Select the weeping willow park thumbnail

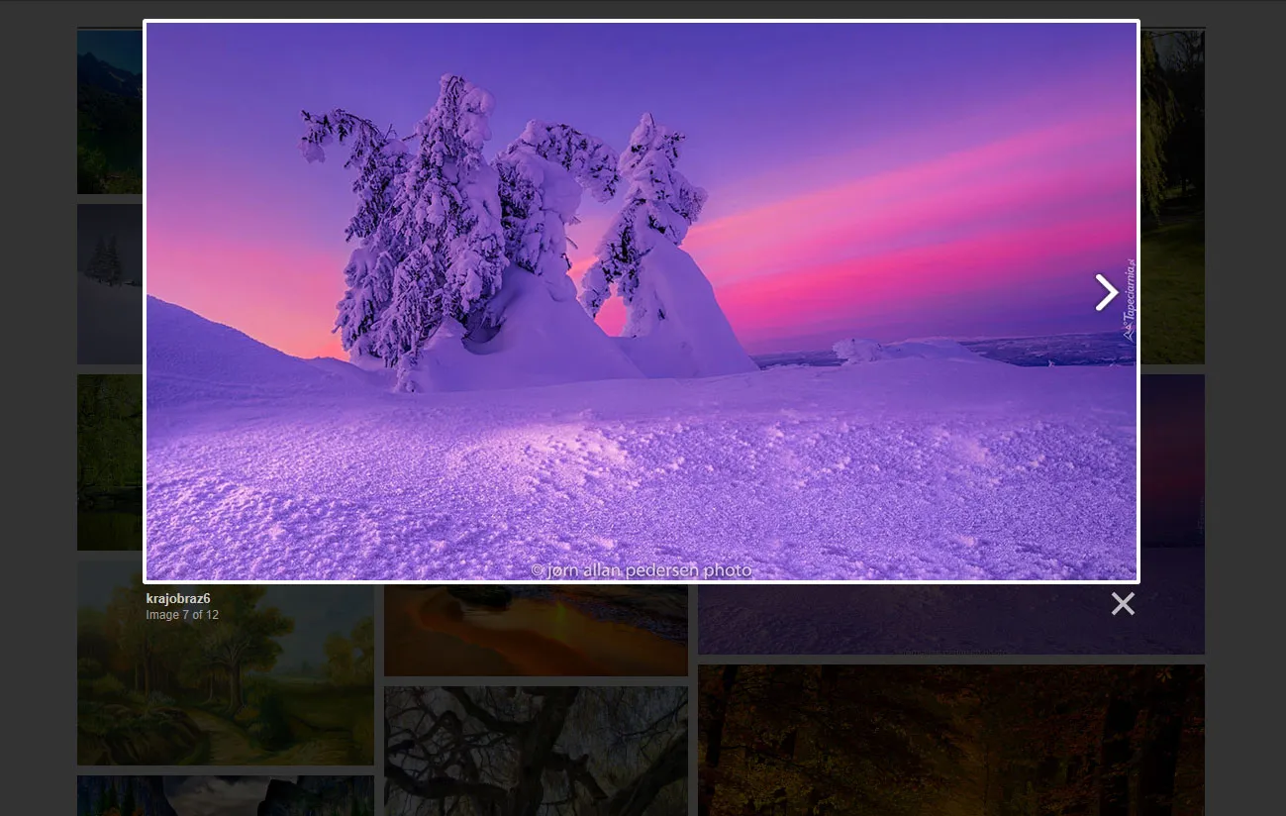click(1173, 198)
